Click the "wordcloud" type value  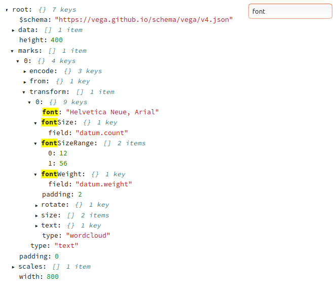pos(88,235)
